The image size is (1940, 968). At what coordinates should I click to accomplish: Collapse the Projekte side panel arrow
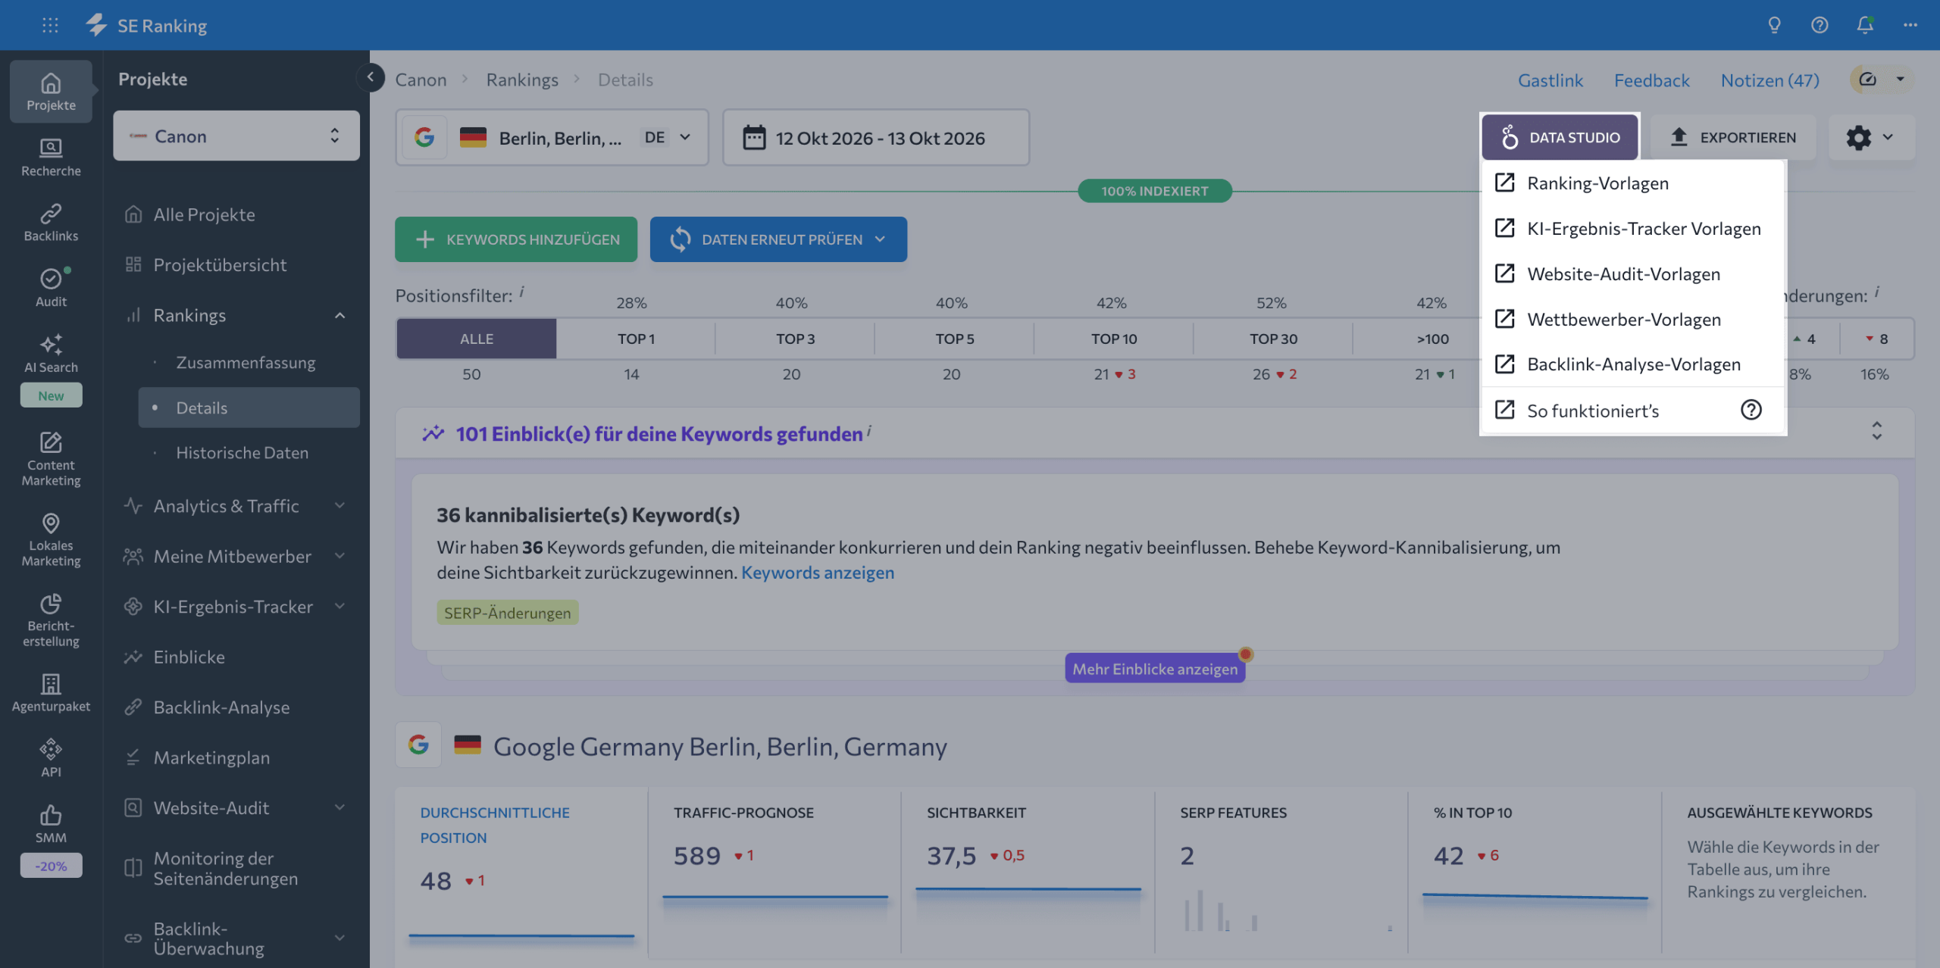(x=370, y=77)
